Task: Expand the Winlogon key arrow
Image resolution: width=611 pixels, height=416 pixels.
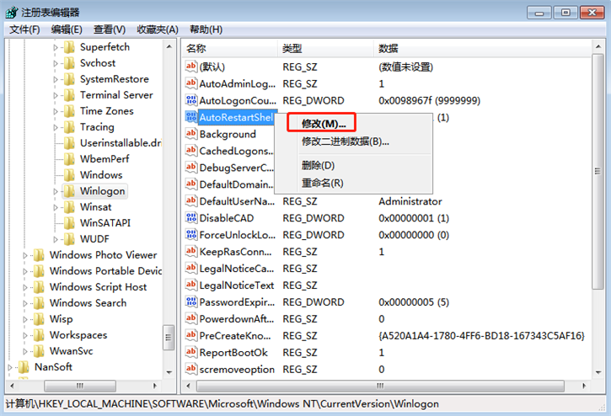Action: click(x=56, y=191)
